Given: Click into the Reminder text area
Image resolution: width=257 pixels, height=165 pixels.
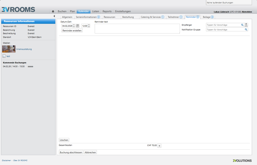Looking at the screenshot, I should click(137, 29).
